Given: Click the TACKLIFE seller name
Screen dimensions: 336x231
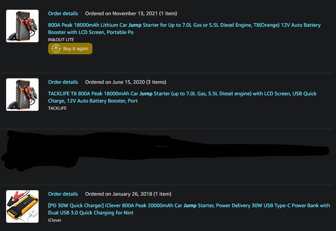Looking at the screenshot, I should [x=57, y=108].
